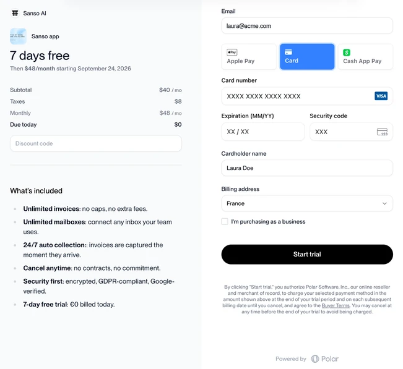Click the 'Security first' list item
Viewport: 403px width, 369px height.
point(98,286)
